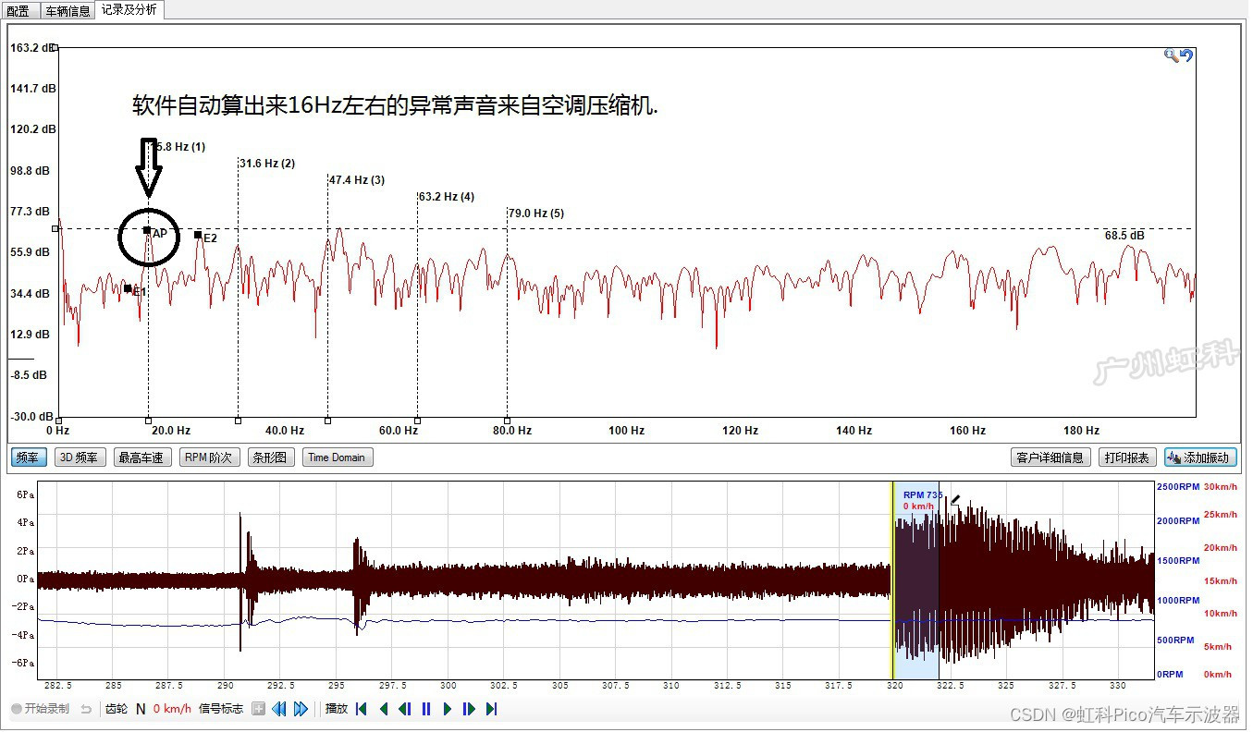Screen dimensions: 1253x732
Task: Click the 31.6 Hz (2) harmonic label
Action: pos(267,164)
